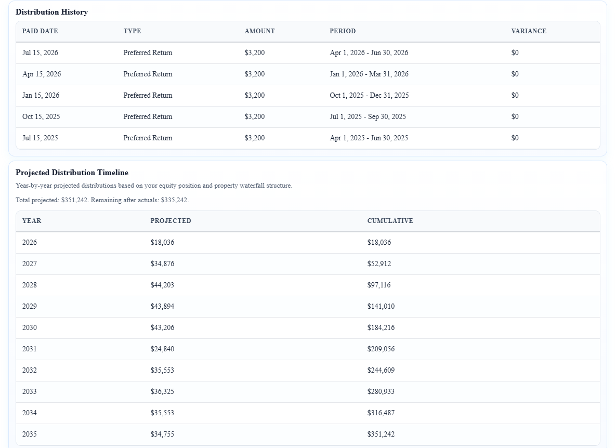Select the 2026 year row

pos(308,242)
